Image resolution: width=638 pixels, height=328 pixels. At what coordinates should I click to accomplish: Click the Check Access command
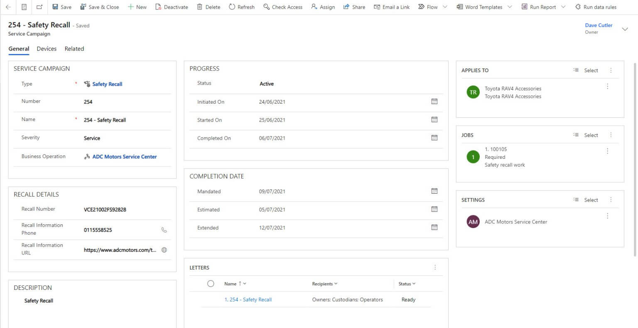[283, 7]
